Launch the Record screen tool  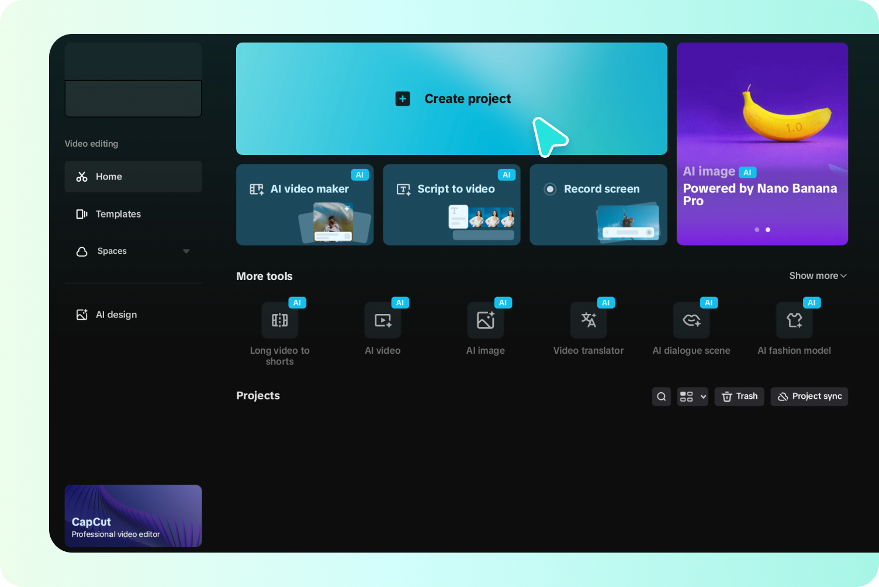click(x=598, y=205)
